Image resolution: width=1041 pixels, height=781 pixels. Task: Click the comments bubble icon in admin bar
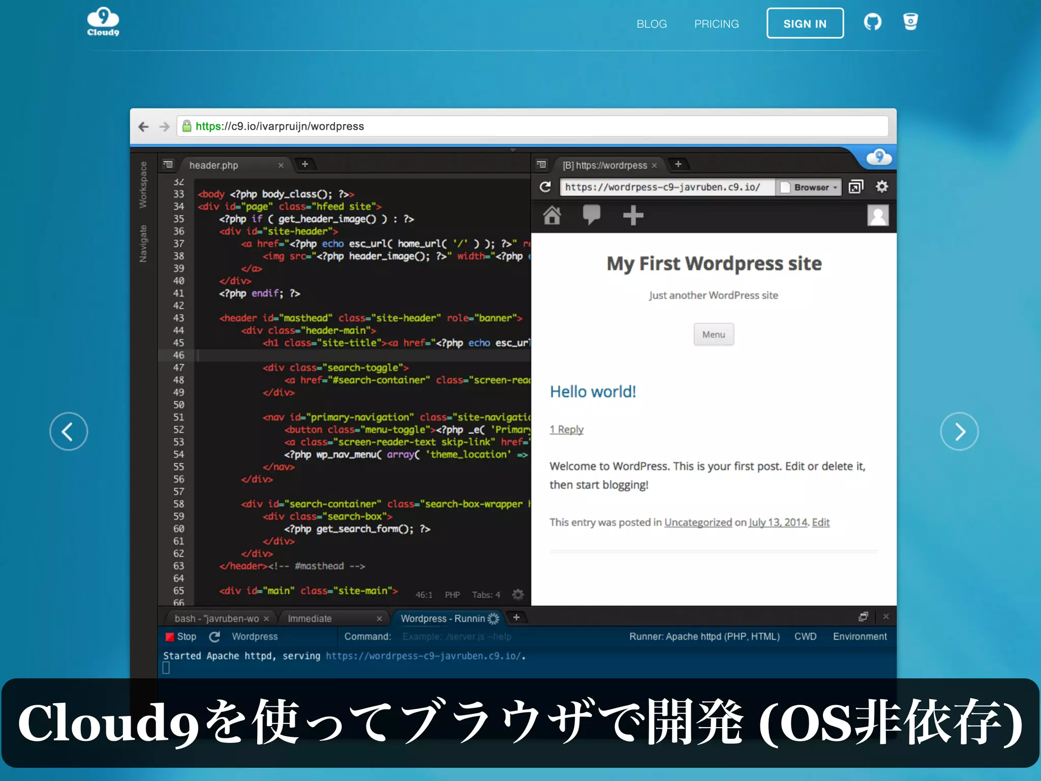[591, 215]
